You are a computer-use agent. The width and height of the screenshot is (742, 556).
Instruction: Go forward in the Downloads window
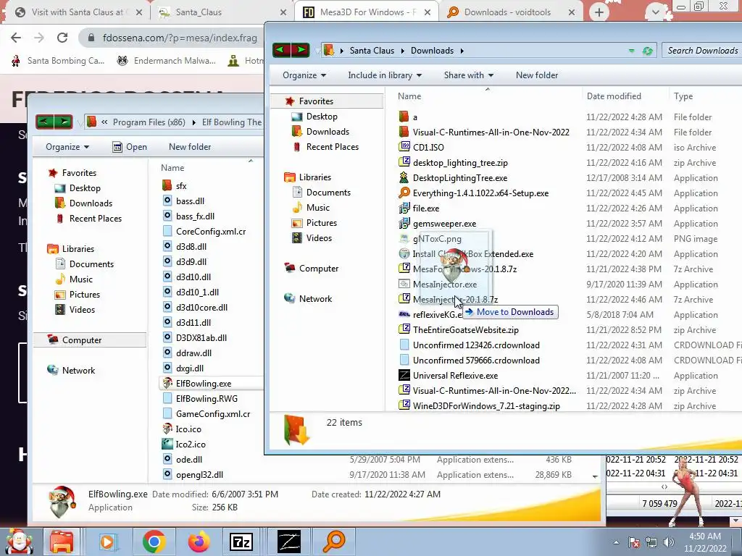click(x=300, y=50)
